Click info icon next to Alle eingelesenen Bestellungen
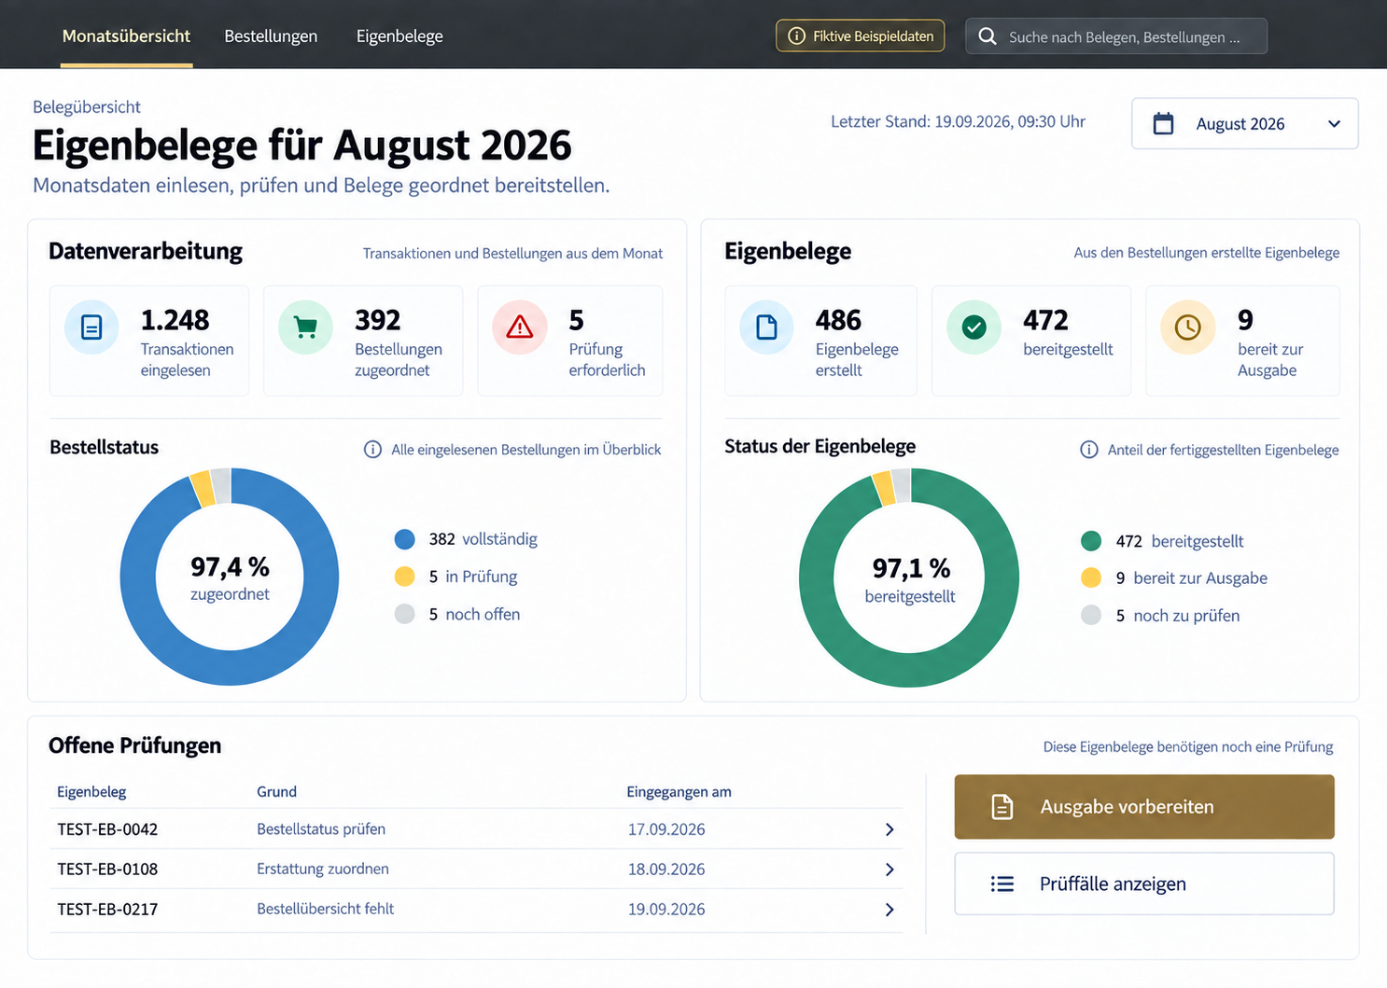 point(372,450)
